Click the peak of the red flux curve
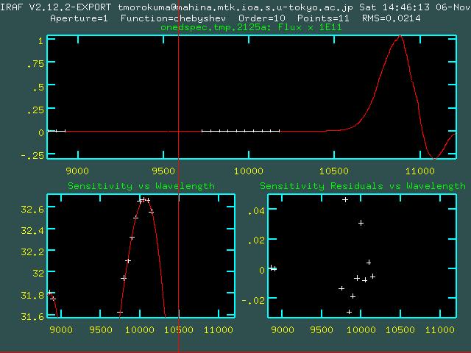Viewport: 471px width, 353px height. tap(400, 36)
